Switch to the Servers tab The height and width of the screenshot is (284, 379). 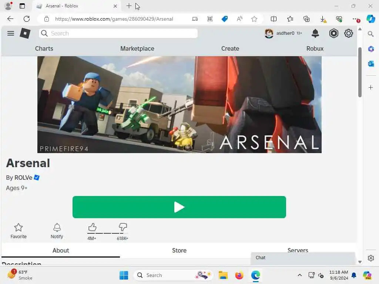[x=298, y=250]
